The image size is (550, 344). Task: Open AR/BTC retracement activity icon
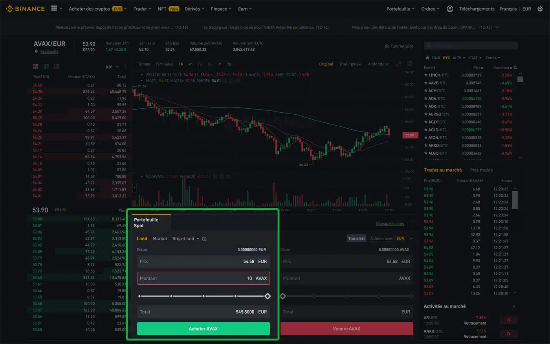(509, 320)
